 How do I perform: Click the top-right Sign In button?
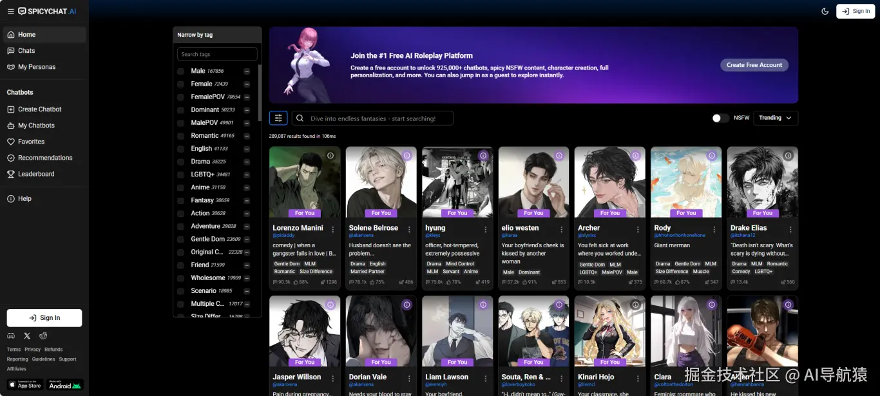tap(856, 11)
